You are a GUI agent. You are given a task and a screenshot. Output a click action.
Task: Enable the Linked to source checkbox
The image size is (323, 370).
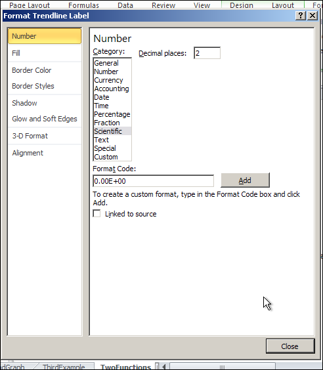point(97,214)
